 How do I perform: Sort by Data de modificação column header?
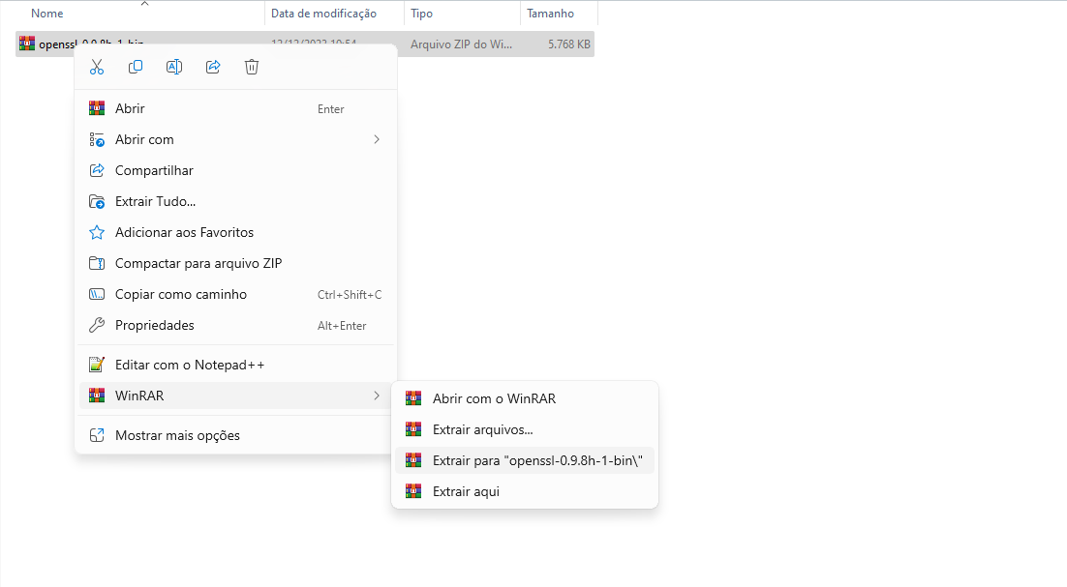[323, 14]
